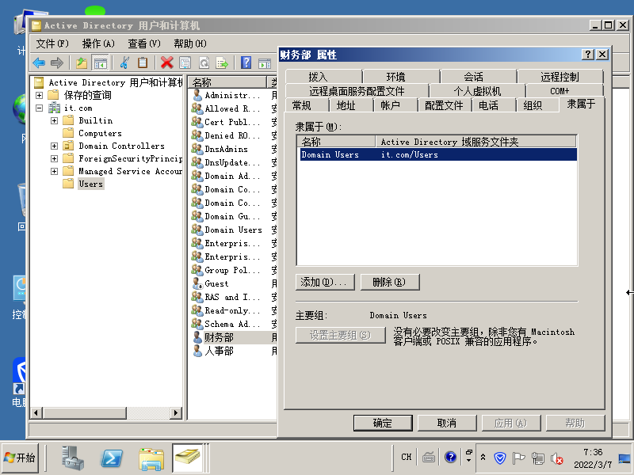Click the 添加(D)... button
Image resolution: width=634 pixels, height=475 pixels.
coord(325,282)
